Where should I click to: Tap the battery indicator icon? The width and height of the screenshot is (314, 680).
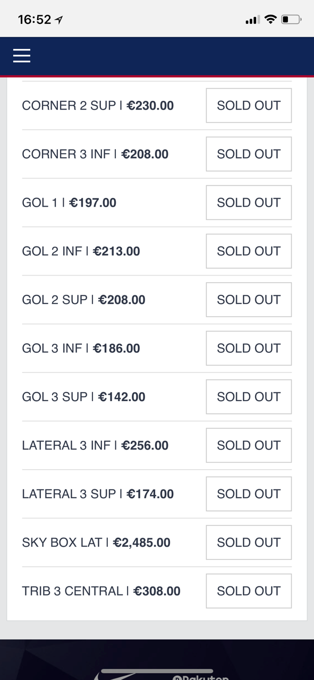tap(291, 20)
